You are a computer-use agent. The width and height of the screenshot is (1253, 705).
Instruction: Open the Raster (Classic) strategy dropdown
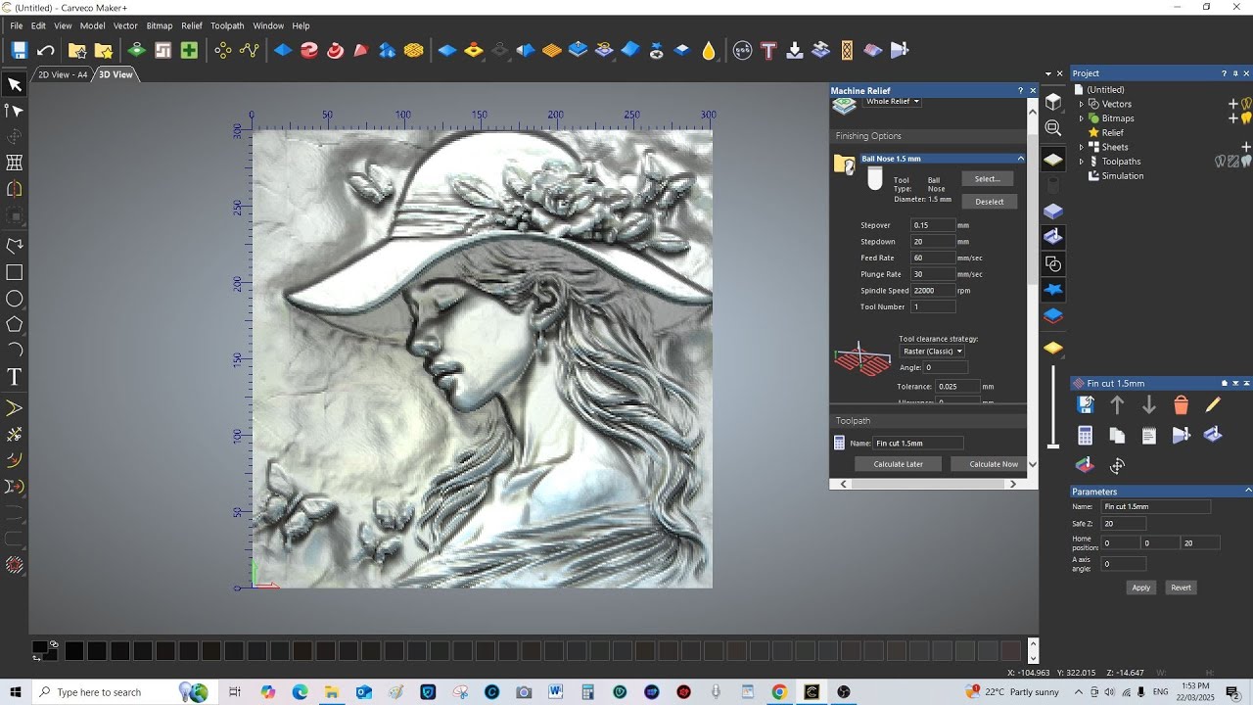tap(932, 352)
